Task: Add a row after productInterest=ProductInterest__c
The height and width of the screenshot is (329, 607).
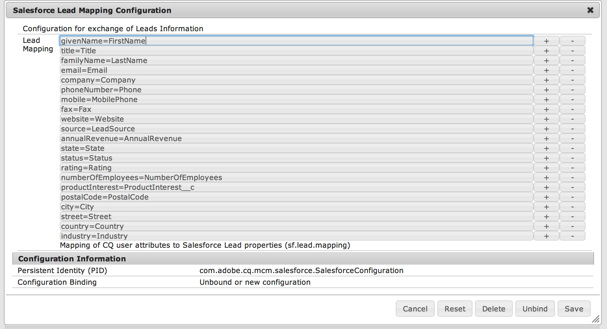Action: click(x=547, y=187)
